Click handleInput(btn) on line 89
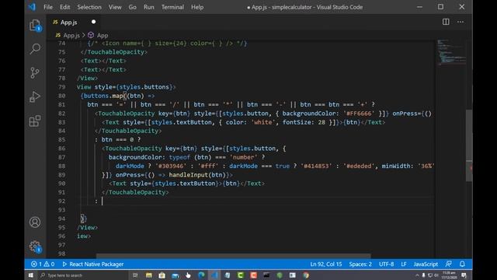Viewport: 497px width, 280px height. [x=196, y=175]
